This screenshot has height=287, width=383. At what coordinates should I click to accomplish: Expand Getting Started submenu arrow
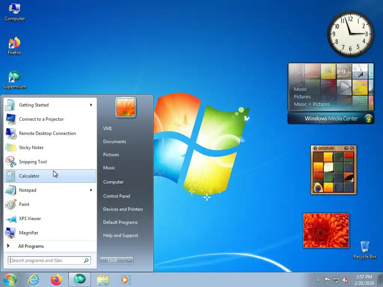(x=91, y=105)
